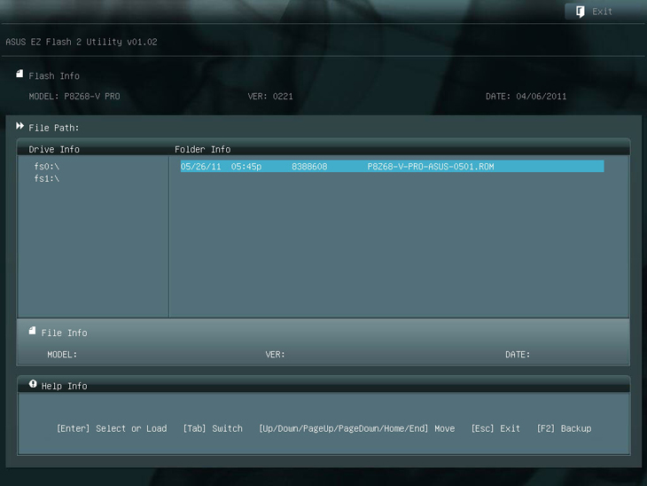Click the Help Info exclamation icon
Image resolution: width=647 pixels, height=486 pixels.
coord(33,385)
